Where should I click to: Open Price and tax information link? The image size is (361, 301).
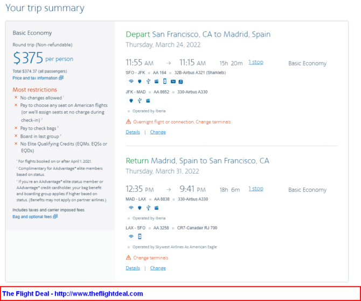(x=35, y=78)
